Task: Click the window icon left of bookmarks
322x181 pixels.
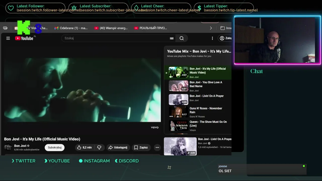Action: [5, 28]
